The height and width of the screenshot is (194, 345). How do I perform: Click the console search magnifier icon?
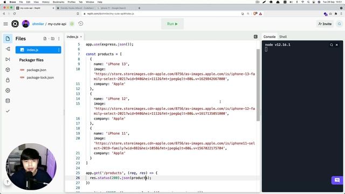(x=331, y=45)
